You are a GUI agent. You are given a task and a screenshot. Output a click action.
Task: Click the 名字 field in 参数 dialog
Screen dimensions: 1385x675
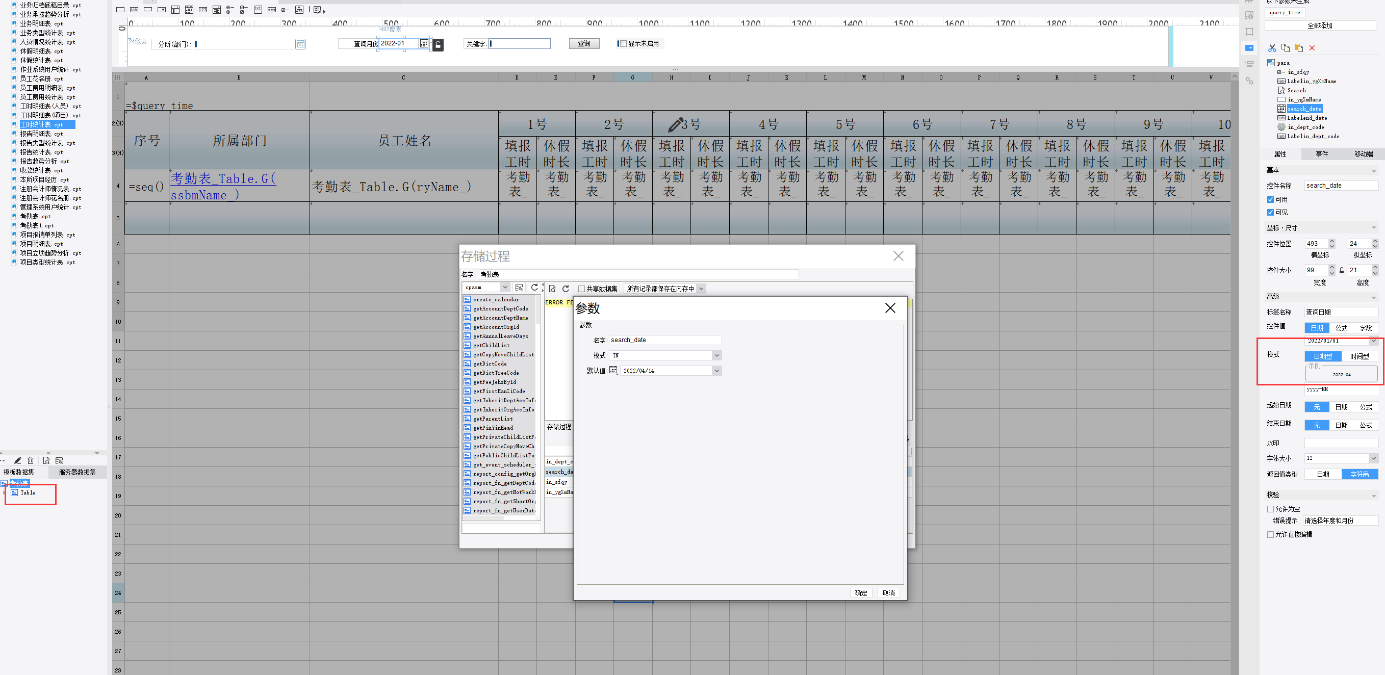(664, 340)
